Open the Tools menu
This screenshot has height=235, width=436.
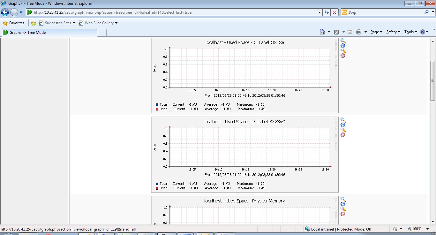(410, 32)
